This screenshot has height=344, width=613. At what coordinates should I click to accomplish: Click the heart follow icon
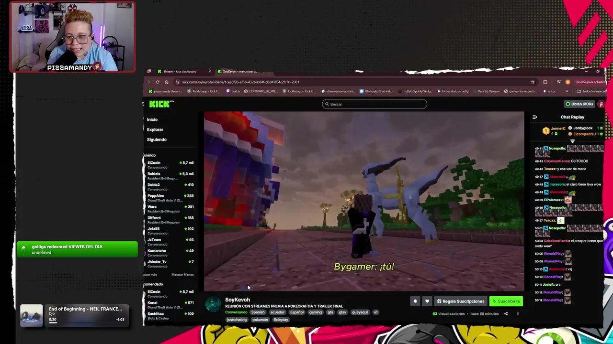click(427, 301)
